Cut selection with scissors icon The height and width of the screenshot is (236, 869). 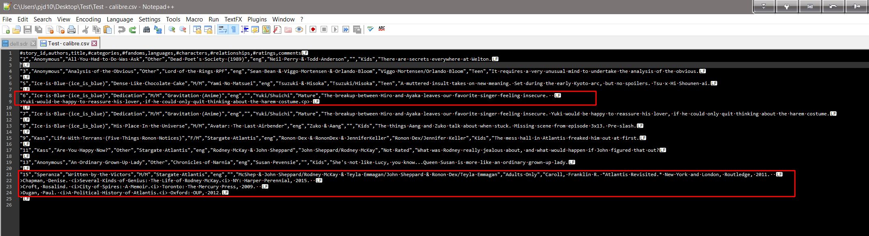[85, 30]
